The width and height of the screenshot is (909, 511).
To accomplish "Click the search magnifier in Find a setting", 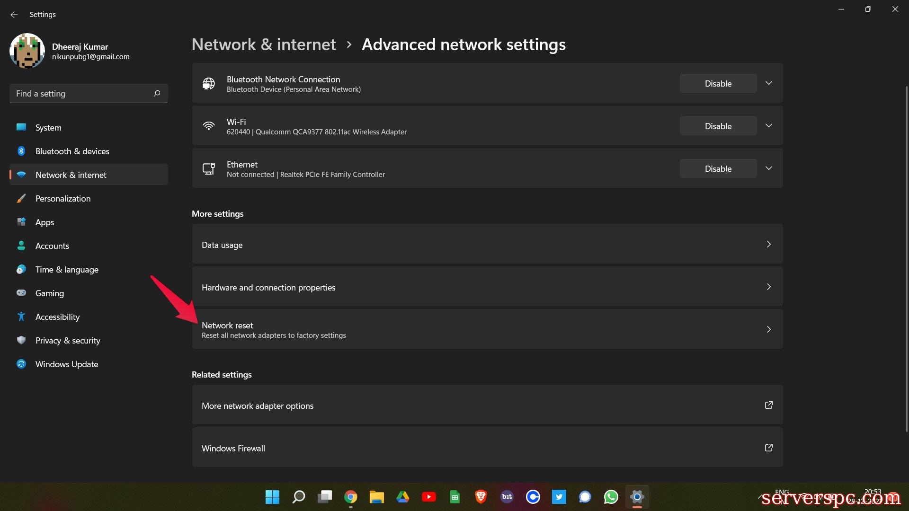I will click(x=157, y=93).
